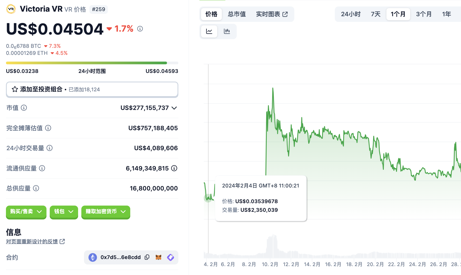Screen dimensions: 461x275
Task: Click the #259 rank badge
Action: click(x=98, y=9)
